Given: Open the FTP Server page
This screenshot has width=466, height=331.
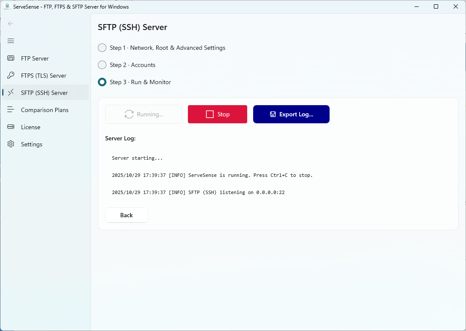Looking at the screenshot, I should point(45,58).
